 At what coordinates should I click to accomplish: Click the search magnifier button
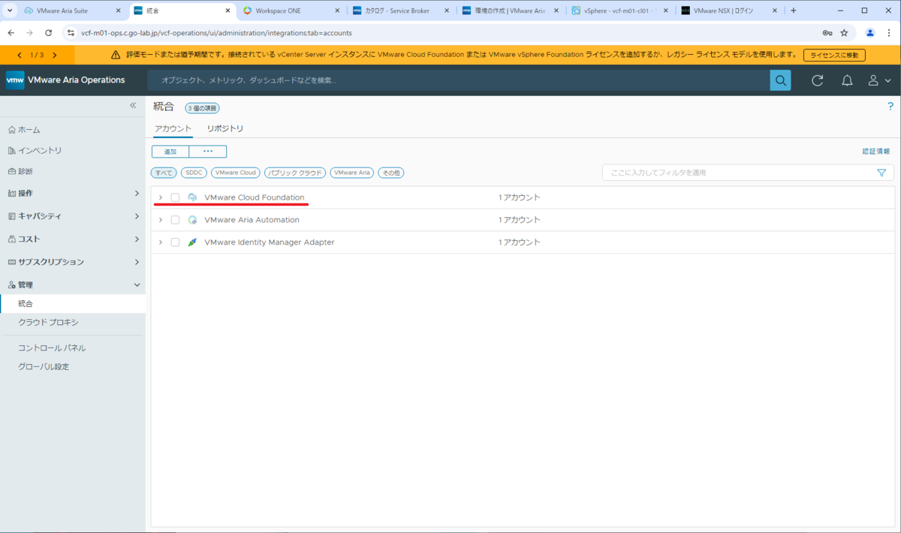click(780, 80)
